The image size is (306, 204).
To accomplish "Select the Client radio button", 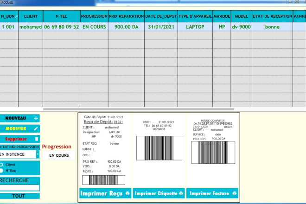I will click(2, 165).
